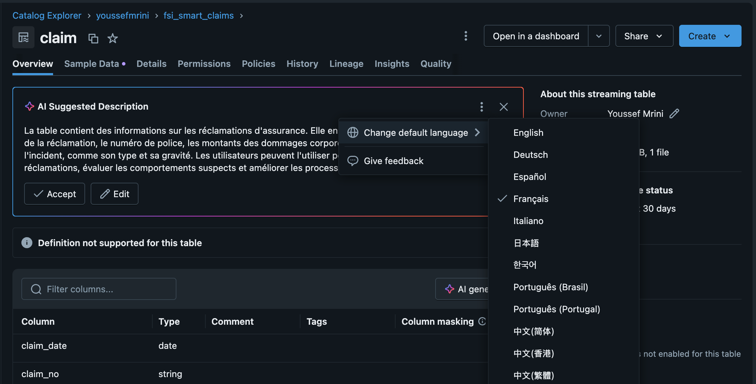Edit the AI suggested description
This screenshot has height=384, width=756.
[114, 194]
